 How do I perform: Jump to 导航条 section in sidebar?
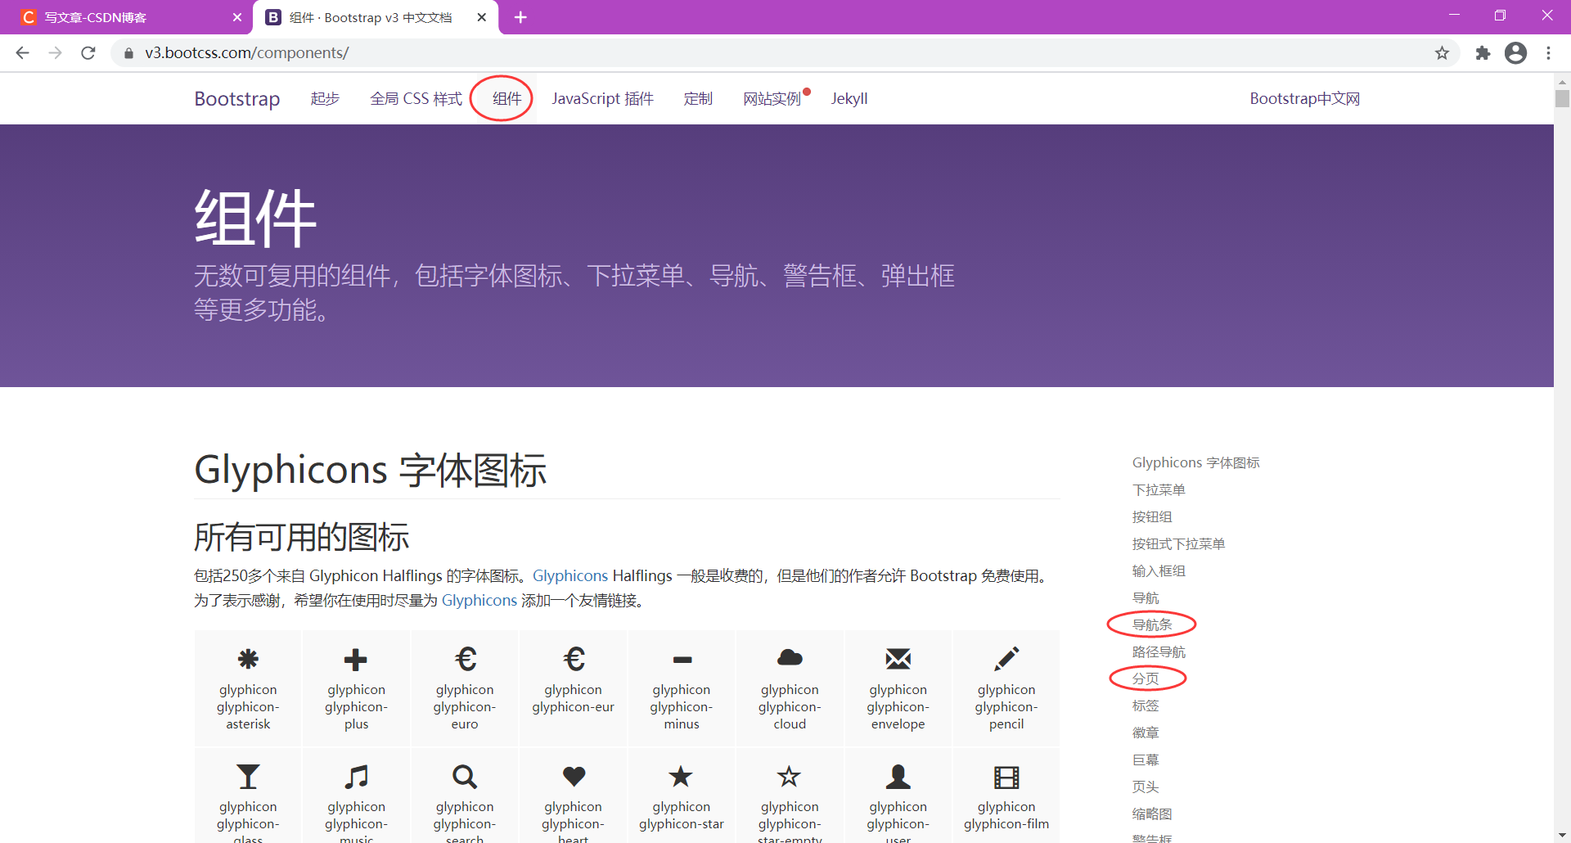click(1152, 624)
